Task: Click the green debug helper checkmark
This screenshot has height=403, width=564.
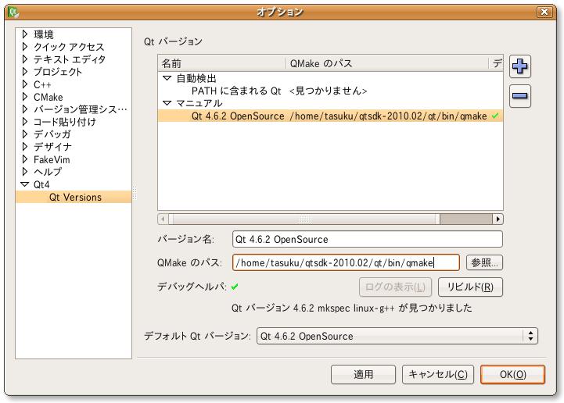Action: [x=234, y=287]
